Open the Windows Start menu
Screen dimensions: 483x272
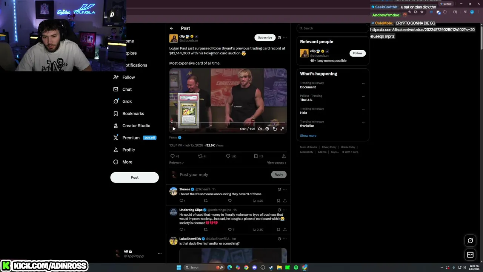[179, 267]
